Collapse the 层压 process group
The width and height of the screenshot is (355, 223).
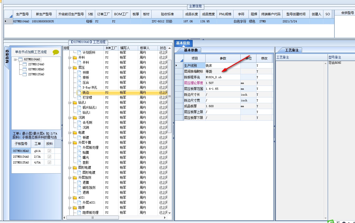[70, 68]
